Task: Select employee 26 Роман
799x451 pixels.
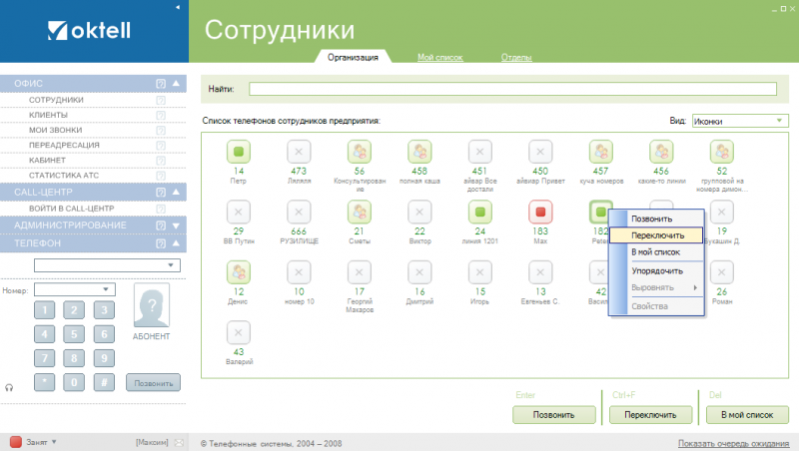Action: 721,272
